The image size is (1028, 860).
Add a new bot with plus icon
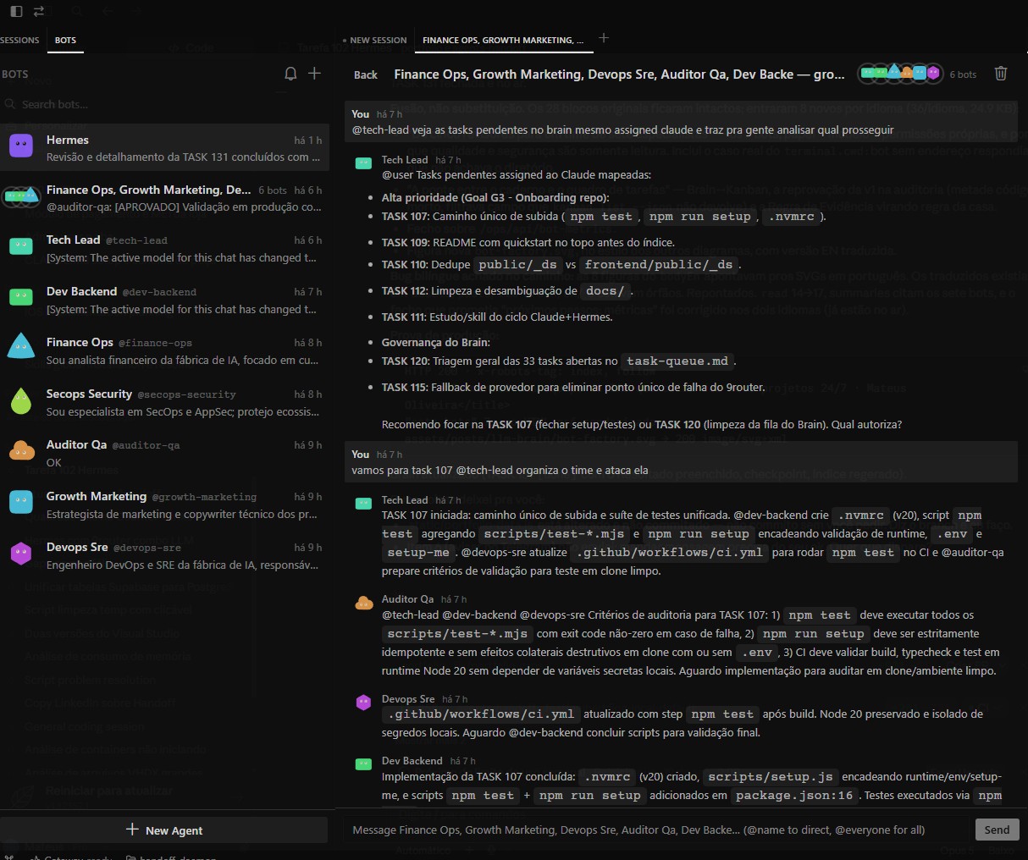coord(315,74)
